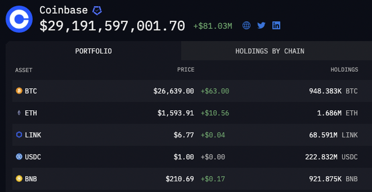
Task: Click the Coinbase entity name
Action: (63, 10)
